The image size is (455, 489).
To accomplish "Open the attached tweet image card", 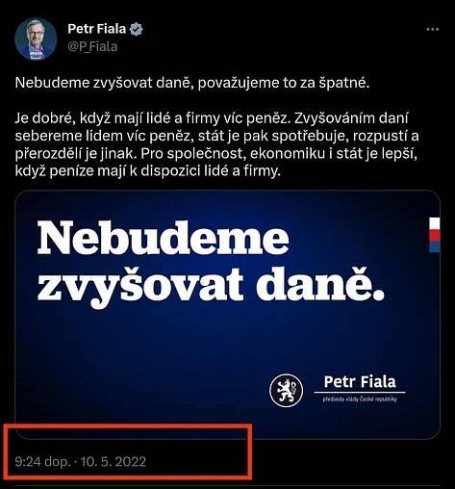I will point(228,315).
